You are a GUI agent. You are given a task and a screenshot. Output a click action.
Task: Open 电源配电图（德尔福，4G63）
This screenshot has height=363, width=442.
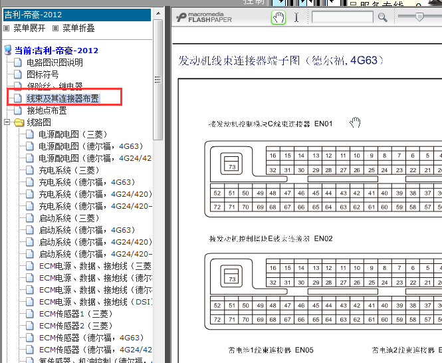[x=91, y=146]
